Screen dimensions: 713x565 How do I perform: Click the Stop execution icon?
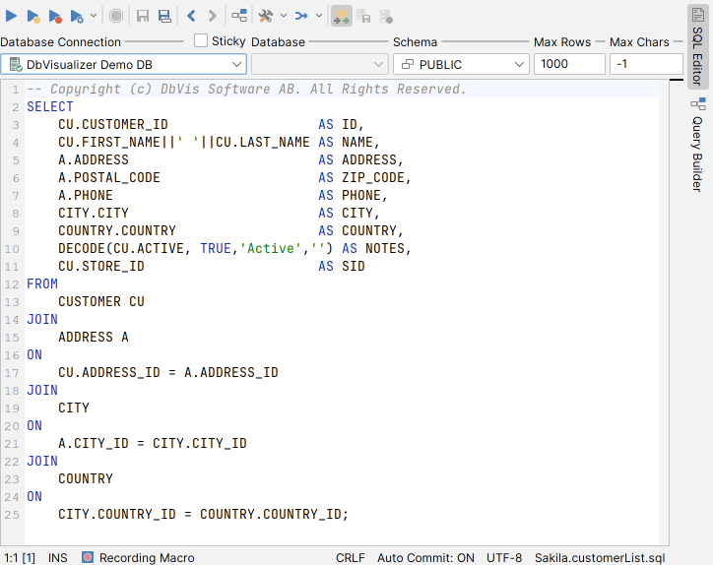[116, 16]
